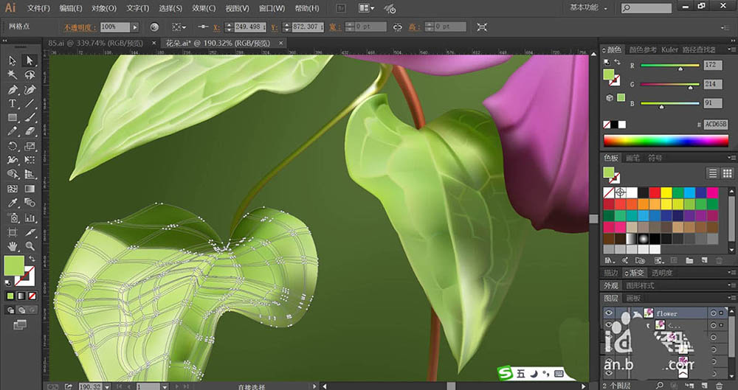Screen dimensions: 738x390
Task: Open the opacity 100% dropdown
Action: point(135,27)
